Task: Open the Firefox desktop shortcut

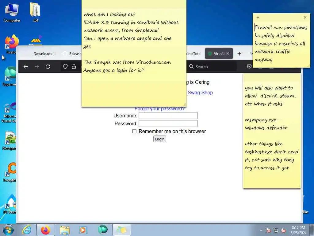Action: 11,44
